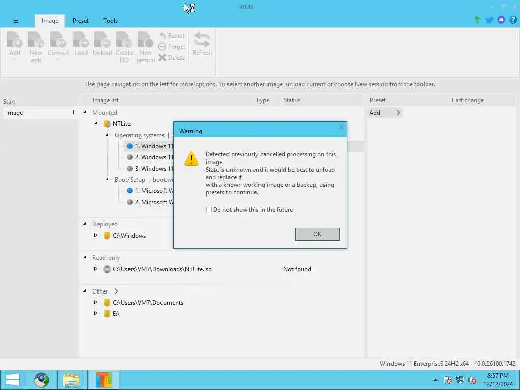Check Do not show this in the future
The width and height of the screenshot is (520, 390).
[209, 210]
